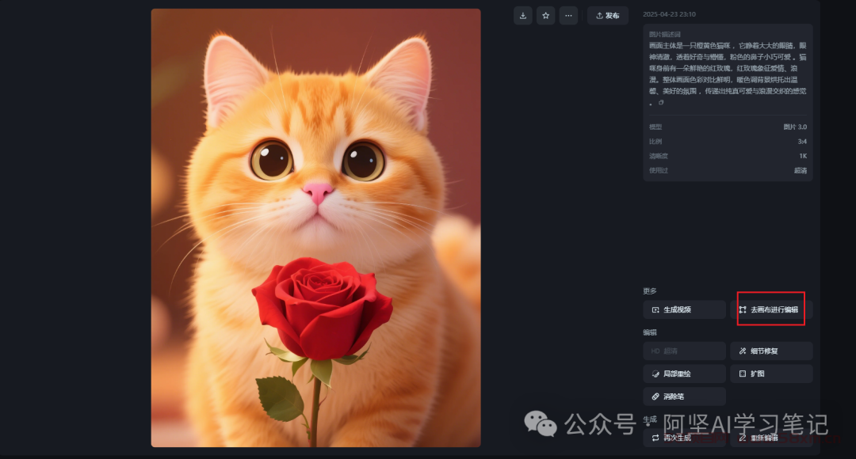Click the 生成视频 generate video button
The image size is (856, 459).
685,309
